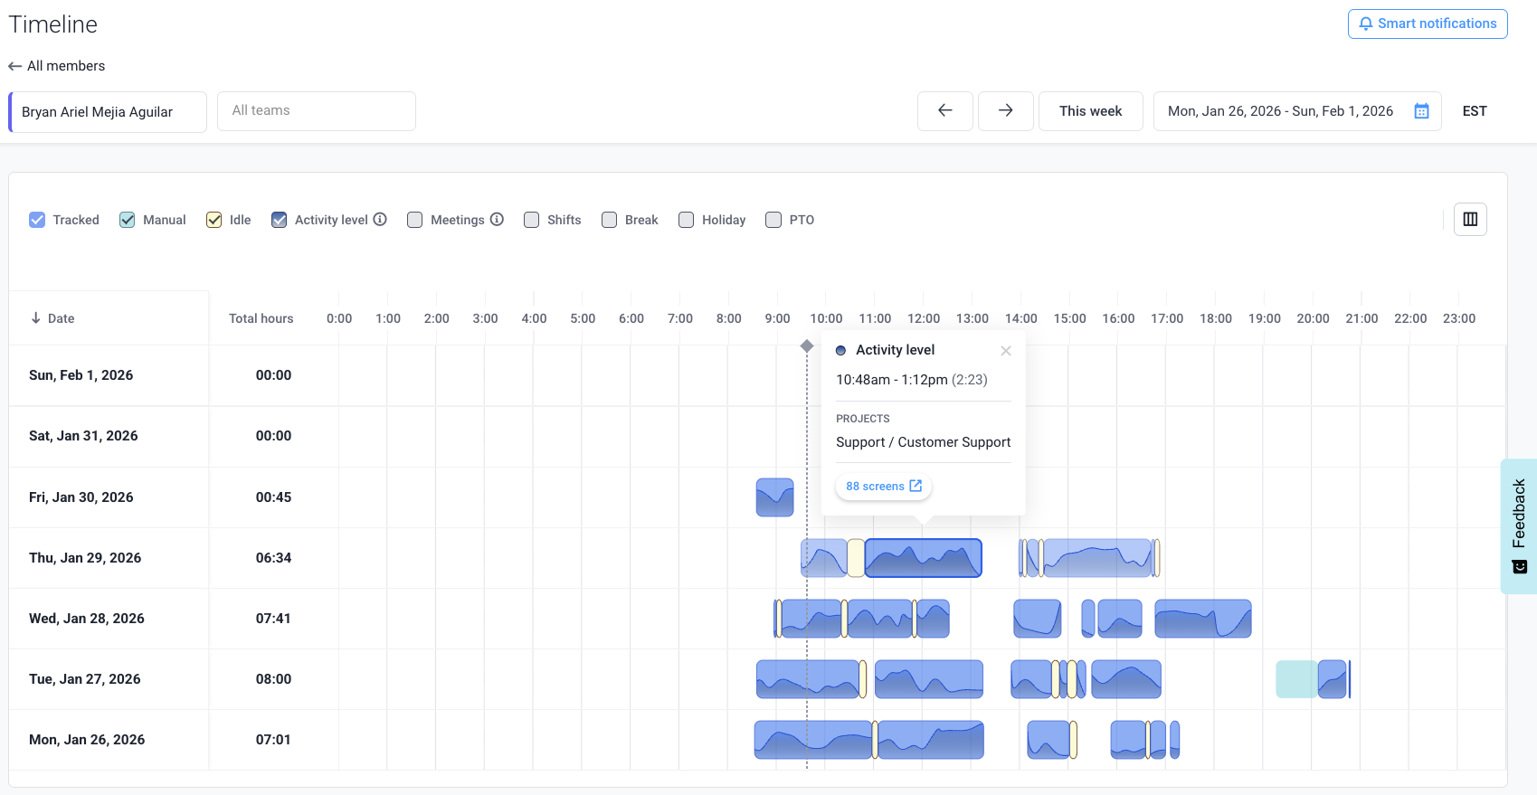Click the back arrow beside All members

[x=14, y=66]
